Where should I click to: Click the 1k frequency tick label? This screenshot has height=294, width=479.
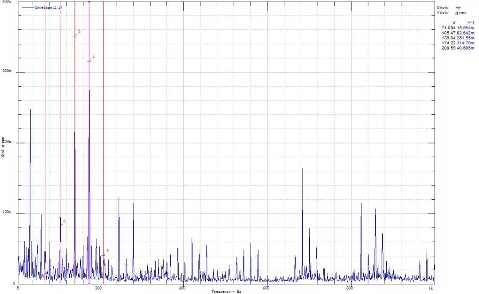point(431,288)
